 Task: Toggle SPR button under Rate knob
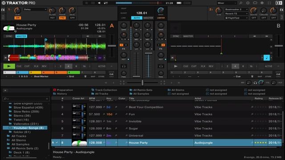click(x=72, y=18)
